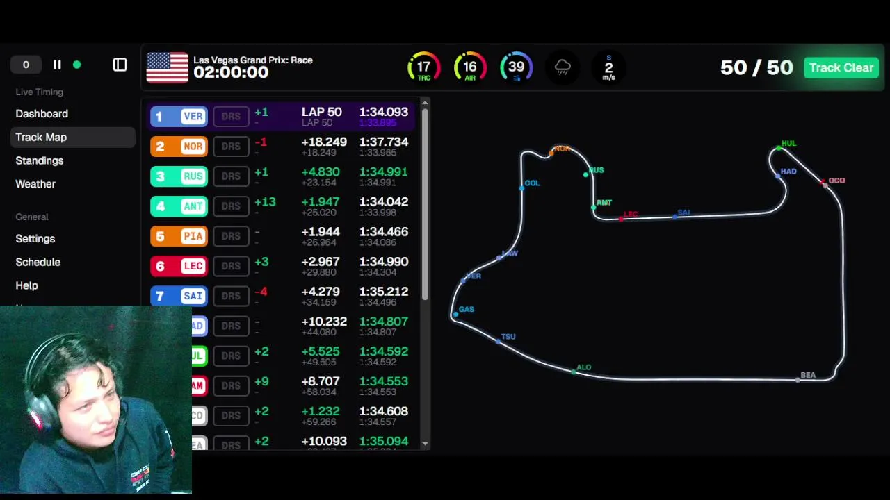Image resolution: width=890 pixels, height=500 pixels.
Task: Open the Schedule page
Action: (x=38, y=262)
